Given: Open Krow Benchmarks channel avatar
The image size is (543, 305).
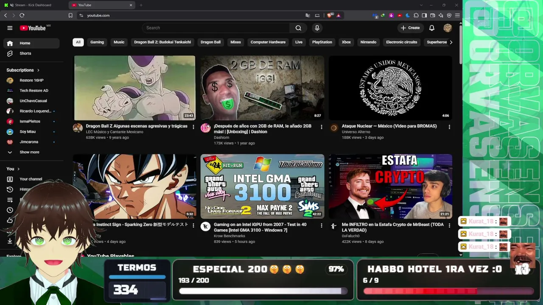Looking at the screenshot, I should click(205, 227).
